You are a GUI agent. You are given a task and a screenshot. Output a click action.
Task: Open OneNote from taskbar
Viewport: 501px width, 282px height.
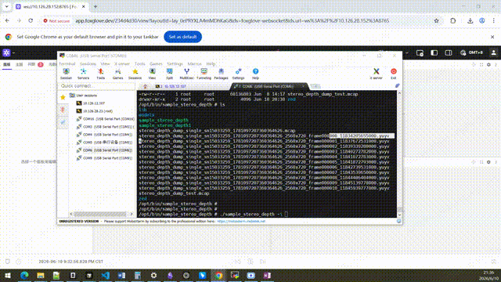267,275
